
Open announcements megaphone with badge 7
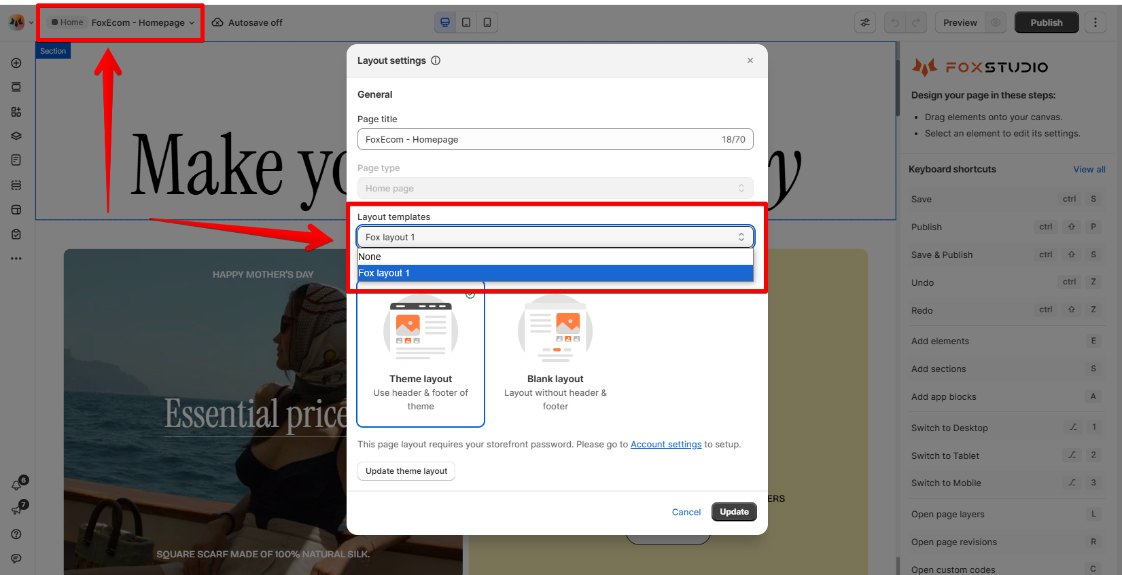click(x=18, y=508)
